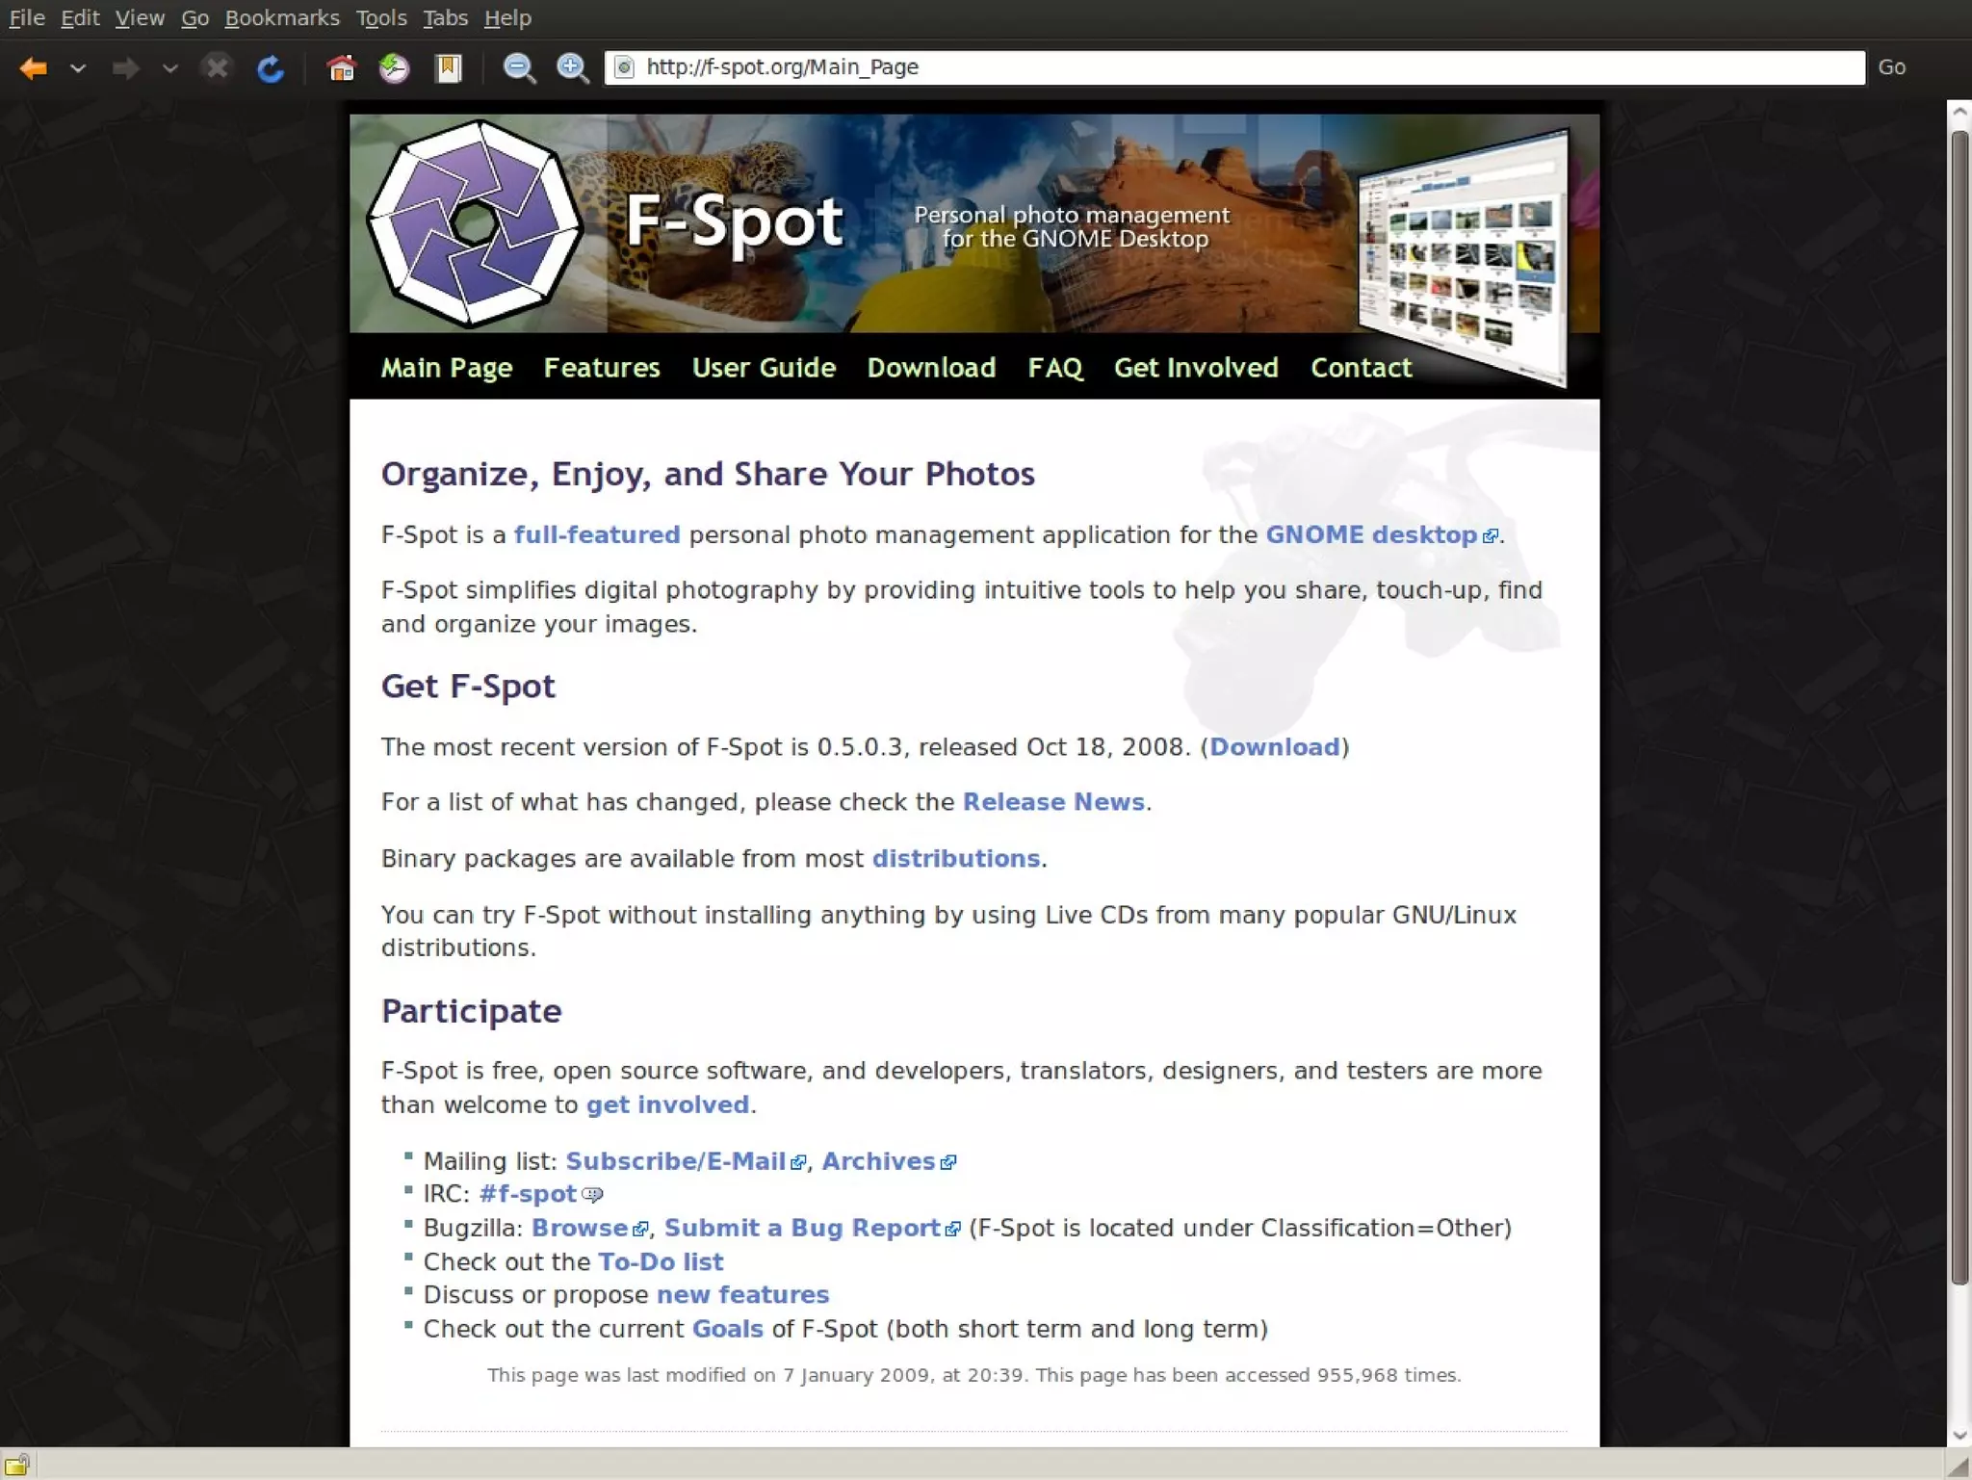Click the Submit a Bug Report link
The width and height of the screenshot is (1972, 1480).
click(x=802, y=1228)
